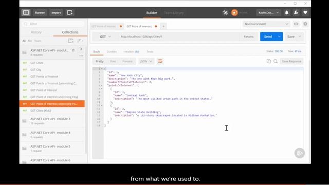Filter collections by Team
Screen dimensions: 329x185
point(38,41)
